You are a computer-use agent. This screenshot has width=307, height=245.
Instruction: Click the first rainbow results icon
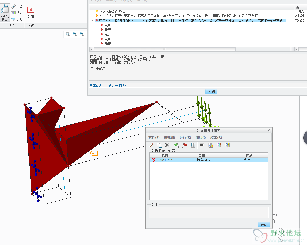(x=210, y=145)
